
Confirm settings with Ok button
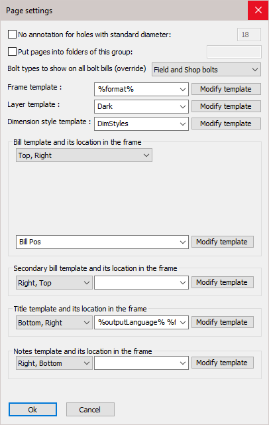(32, 410)
